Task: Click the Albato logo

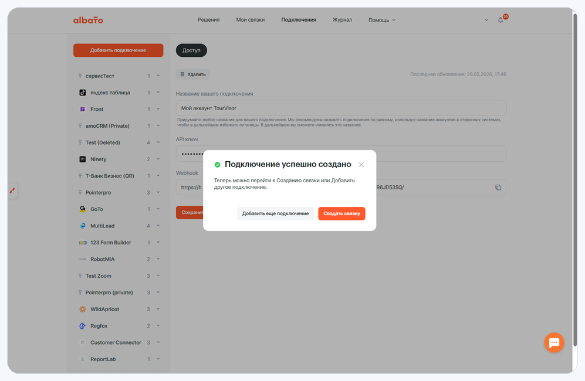Action: (x=88, y=20)
